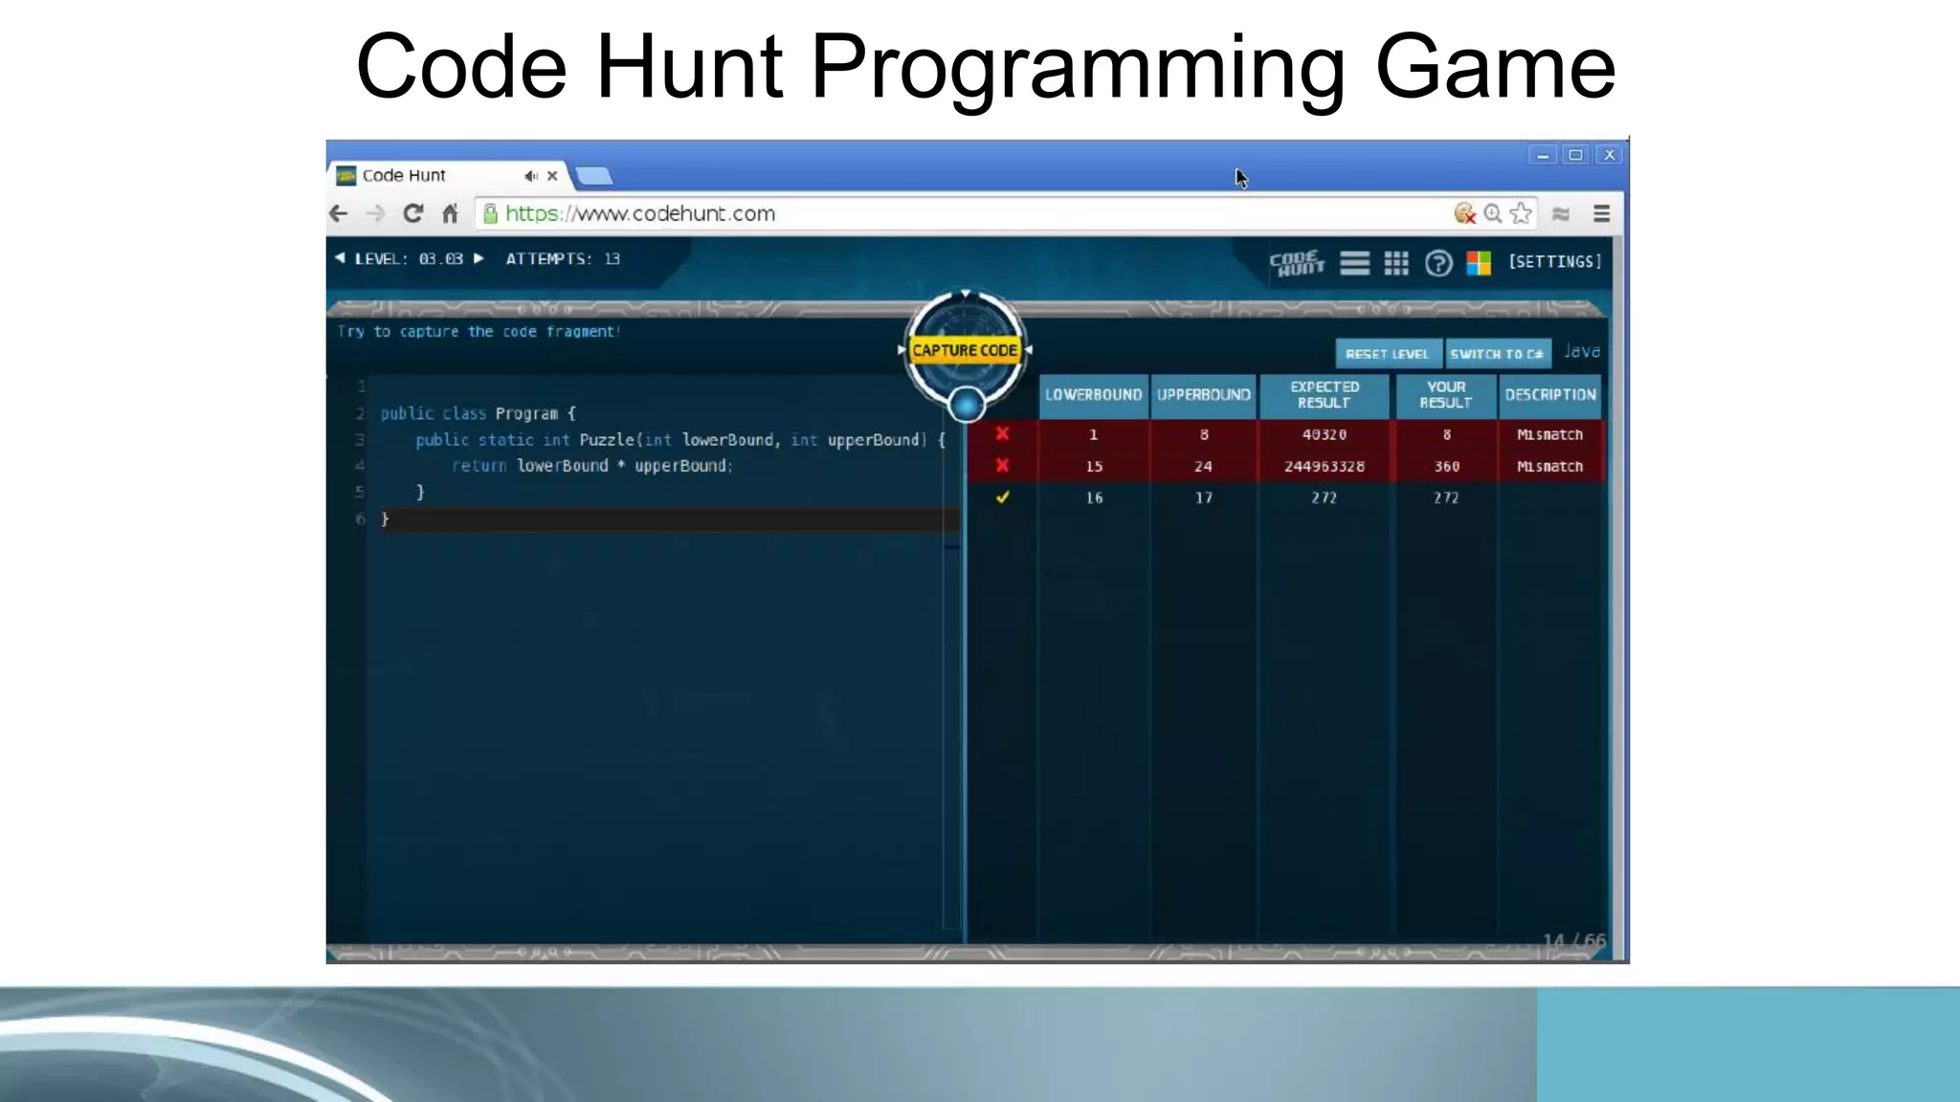This screenshot has height=1102, width=1960.
Task: Click the DESCRIPTION column header
Action: [1550, 395]
